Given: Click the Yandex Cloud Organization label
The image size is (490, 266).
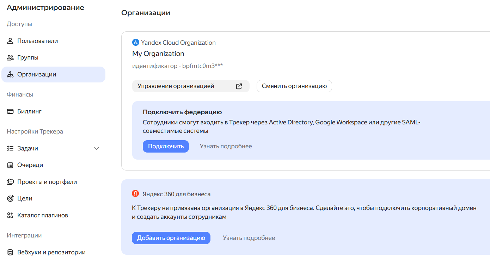Looking at the screenshot, I should [x=178, y=43].
